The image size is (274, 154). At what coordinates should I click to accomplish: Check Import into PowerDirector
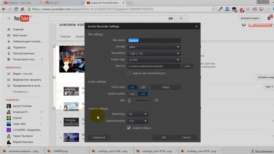[129, 73]
